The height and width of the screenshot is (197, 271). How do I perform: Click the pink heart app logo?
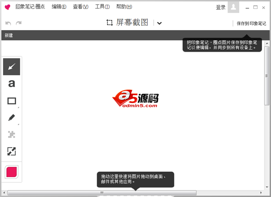8,7
